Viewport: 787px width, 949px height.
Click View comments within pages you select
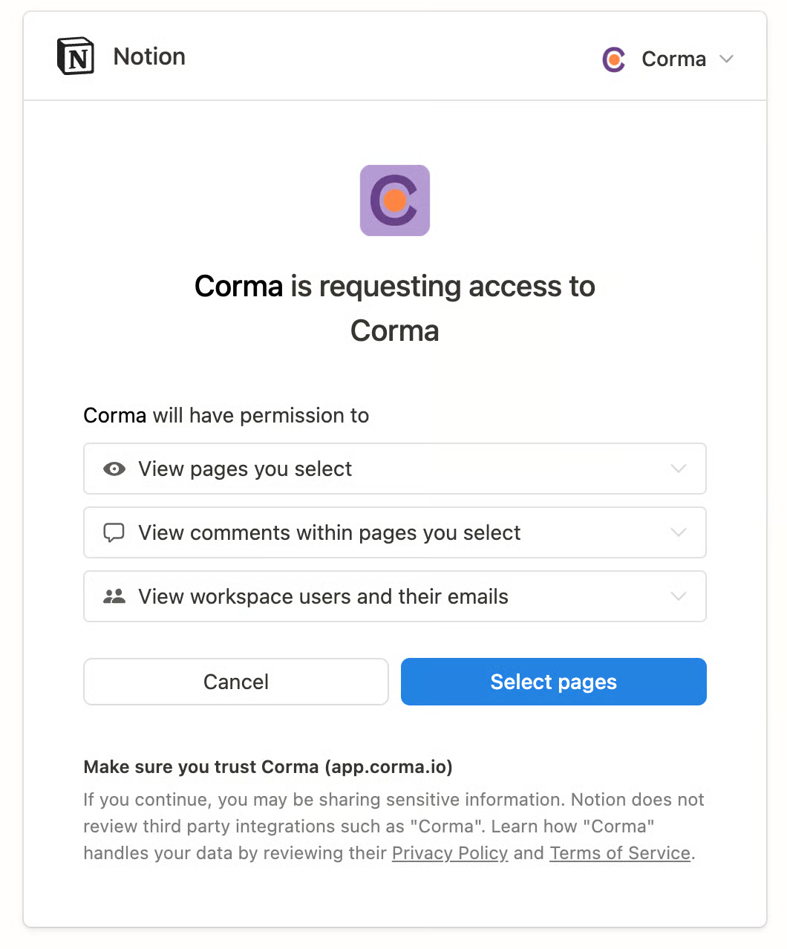pyautogui.click(x=330, y=532)
